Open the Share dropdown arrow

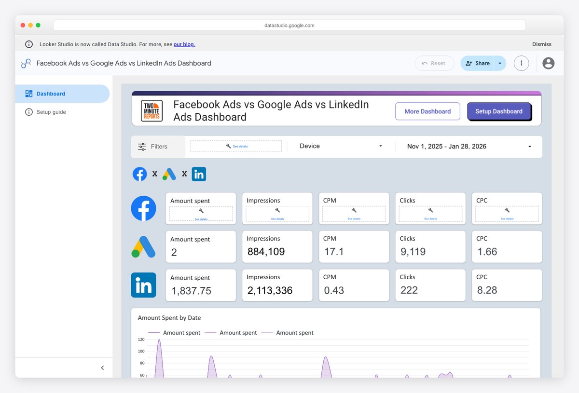[x=500, y=63]
